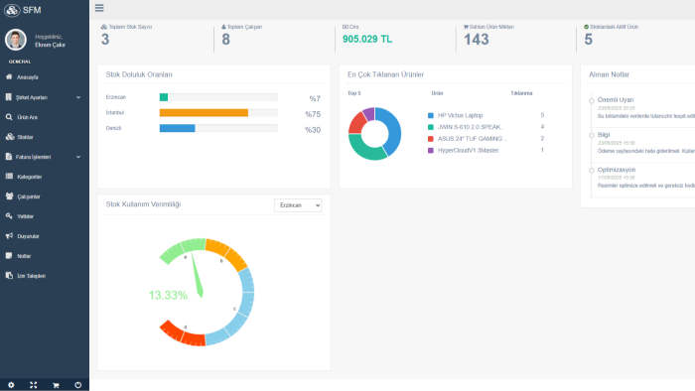Image resolution: width=695 pixels, height=391 pixels.
Task: Click HyperCloudV1.3Master purple legend swatch
Action: pyautogui.click(x=430, y=151)
